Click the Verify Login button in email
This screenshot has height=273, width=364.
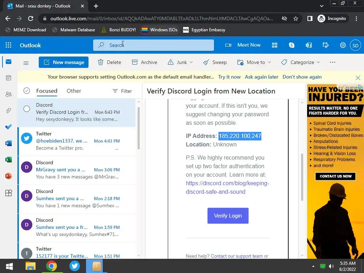click(228, 216)
